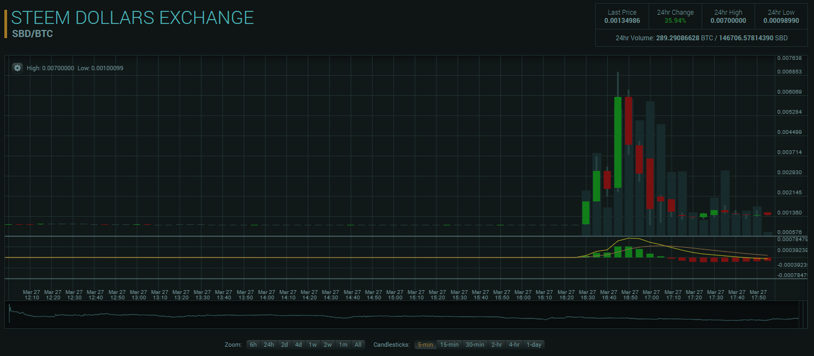
Task: Click chart Low: 0.00100099 readout
Action: click(x=100, y=68)
